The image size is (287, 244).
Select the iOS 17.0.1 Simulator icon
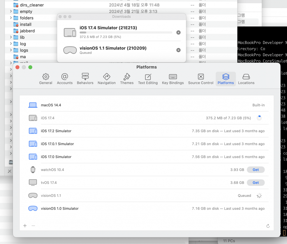point(33,144)
